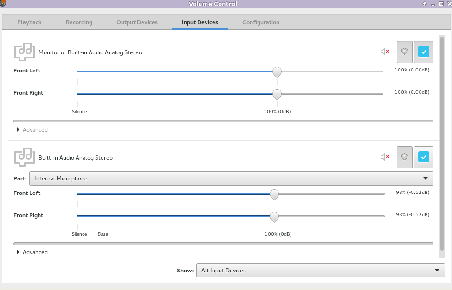Image resolution: width=452 pixels, height=290 pixels.
Task: Open the Configuration tab
Action: [261, 22]
